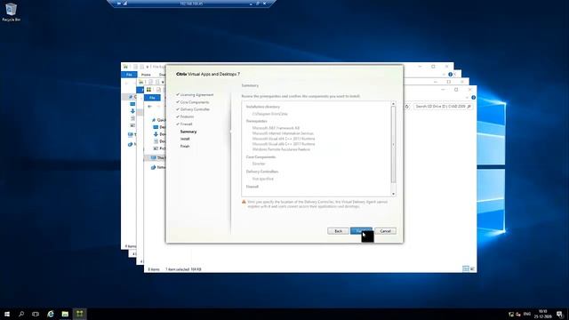The width and height of the screenshot is (569, 320).
Task: Close the front File Explorer window
Action: coord(470,90)
